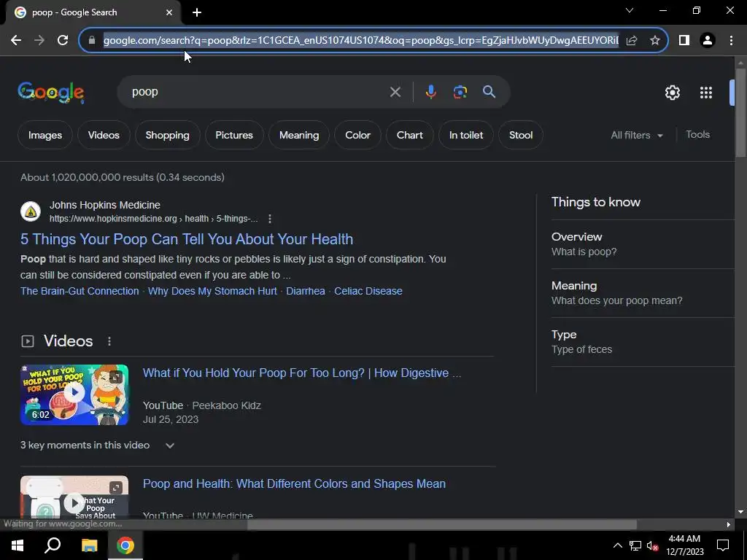
Task: Play the UW Medicine video thumbnail
Action: [x=74, y=497]
